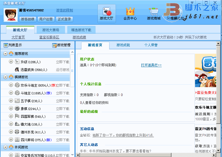Viewport: 222px width, 157px height.
Task: Click the 夺宝奇兵对对碰 game icon
Action: pyautogui.click(x=17, y=155)
